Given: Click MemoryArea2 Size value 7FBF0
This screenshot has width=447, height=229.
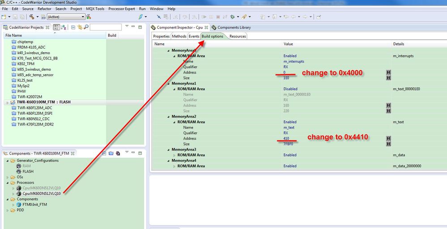Looking at the screenshot, I should [288, 144].
